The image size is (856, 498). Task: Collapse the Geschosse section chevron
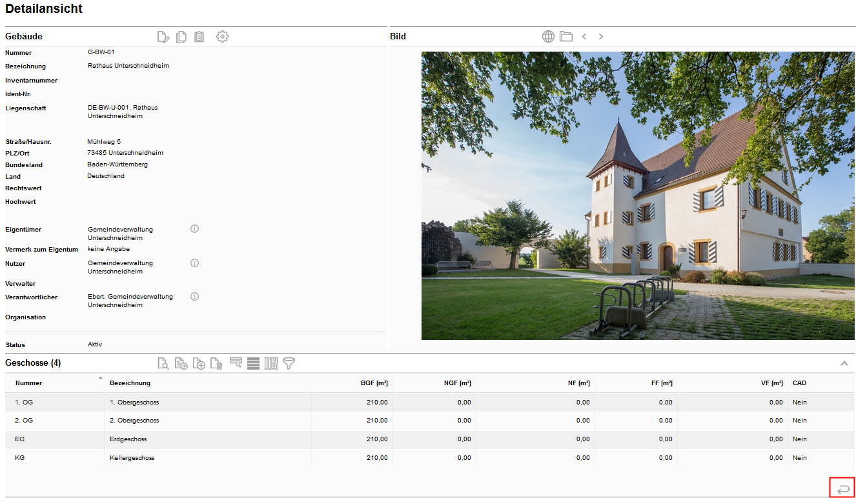[844, 364]
